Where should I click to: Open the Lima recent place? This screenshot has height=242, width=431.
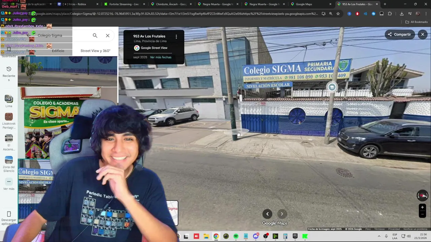point(9,101)
